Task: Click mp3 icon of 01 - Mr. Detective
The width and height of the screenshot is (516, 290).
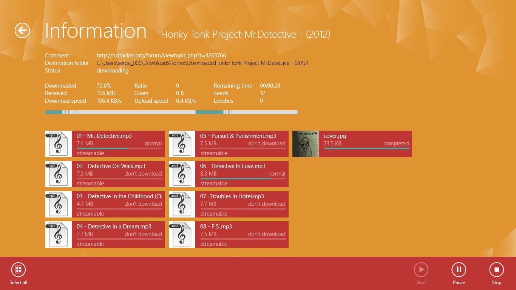Action: pos(59,144)
